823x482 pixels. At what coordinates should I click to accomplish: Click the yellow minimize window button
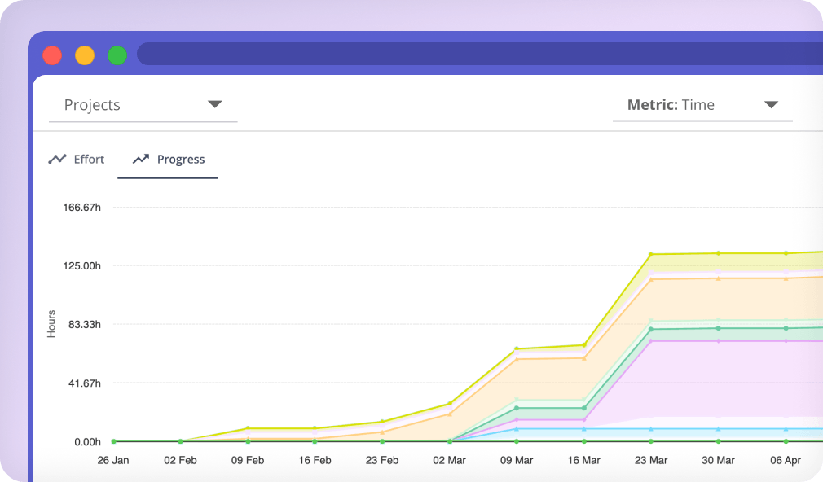pyautogui.click(x=85, y=55)
